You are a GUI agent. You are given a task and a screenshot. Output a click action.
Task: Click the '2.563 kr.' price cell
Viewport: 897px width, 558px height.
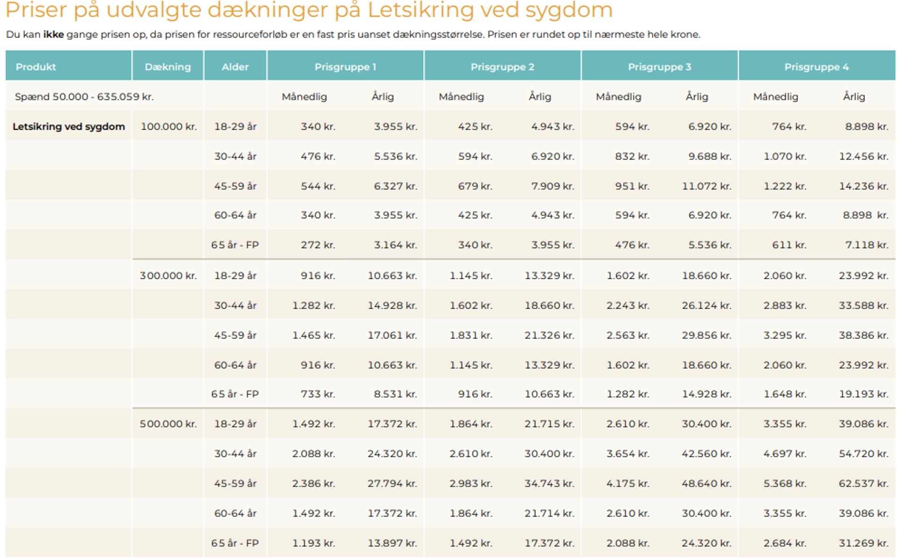tap(628, 335)
